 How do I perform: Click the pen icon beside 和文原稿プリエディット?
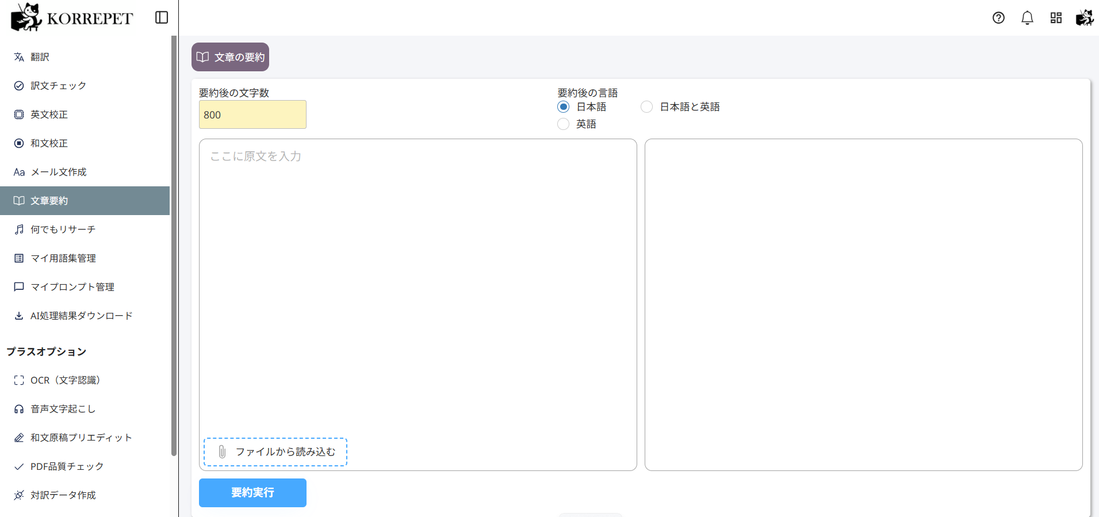19,438
